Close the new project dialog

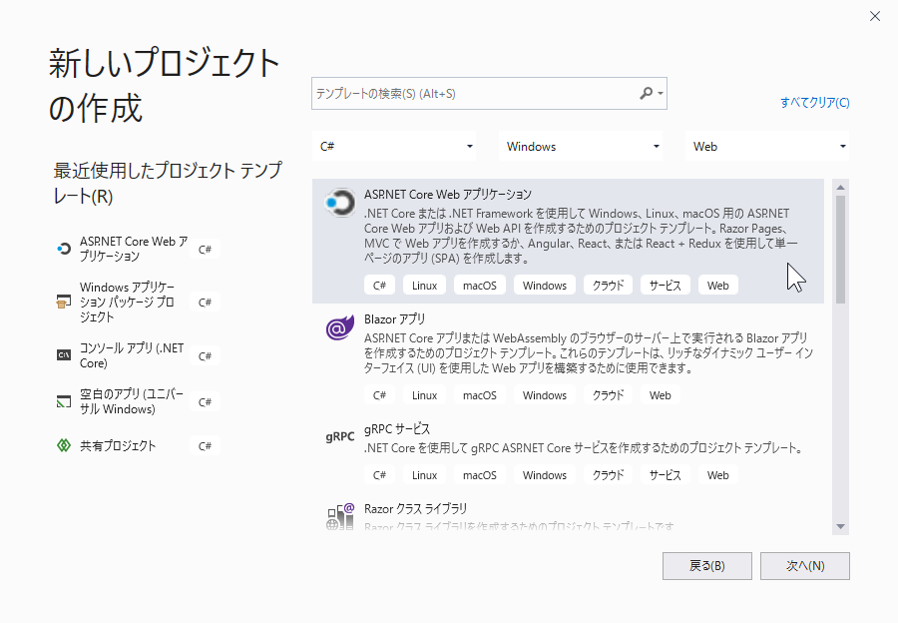[875, 16]
